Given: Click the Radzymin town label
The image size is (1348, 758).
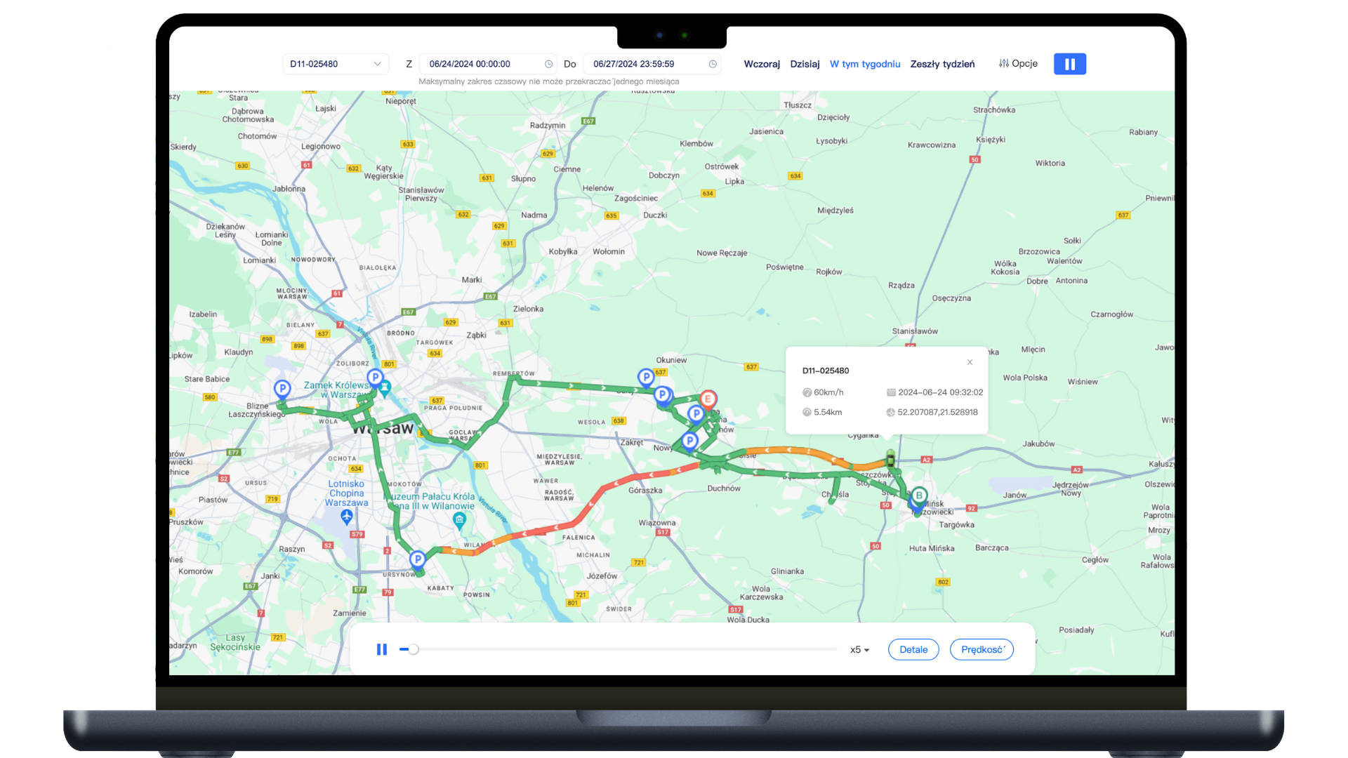Looking at the screenshot, I should (548, 126).
